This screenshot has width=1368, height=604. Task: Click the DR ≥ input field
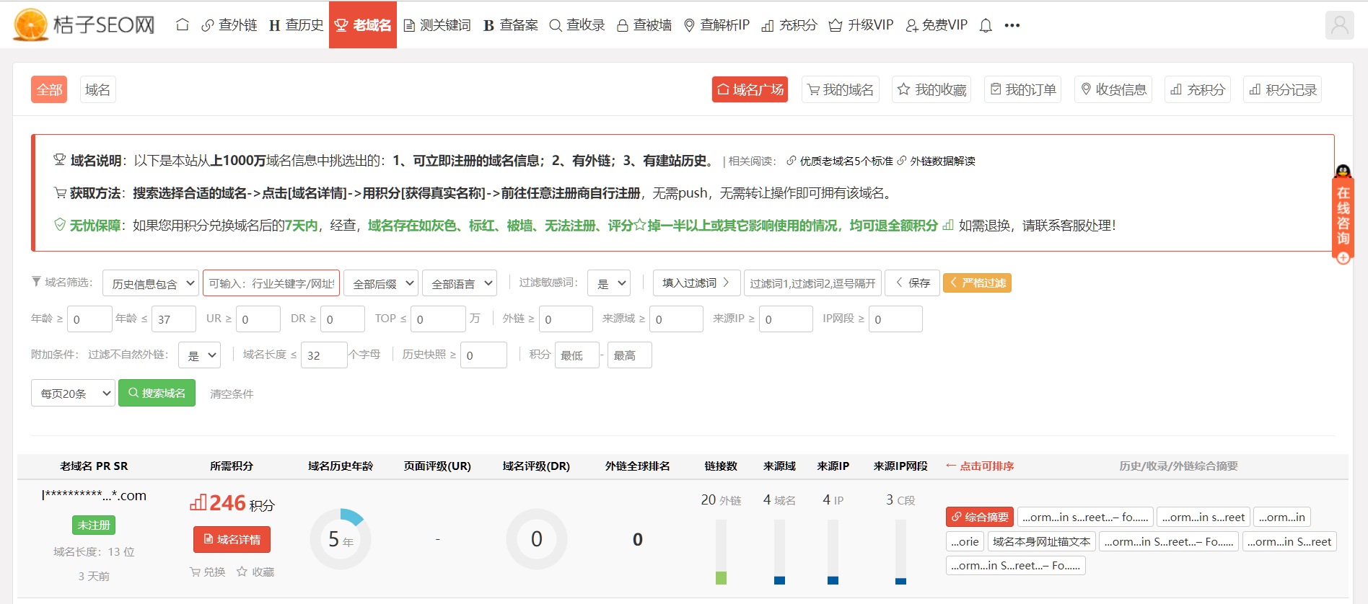pos(343,319)
